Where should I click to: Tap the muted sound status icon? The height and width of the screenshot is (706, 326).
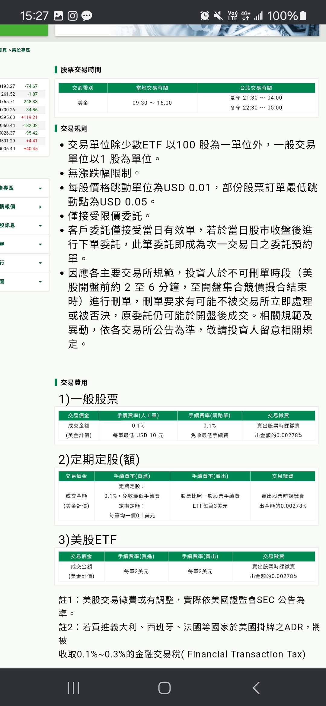pyautogui.click(x=218, y=16)
